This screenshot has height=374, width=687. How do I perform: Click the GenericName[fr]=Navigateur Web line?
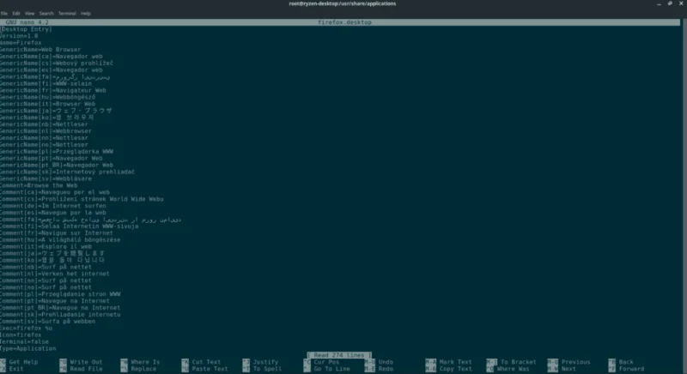click(x=53, y=90)
